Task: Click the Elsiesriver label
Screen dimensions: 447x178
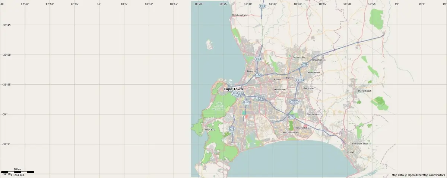Action: pyautogui.click(x=279, y=90)
